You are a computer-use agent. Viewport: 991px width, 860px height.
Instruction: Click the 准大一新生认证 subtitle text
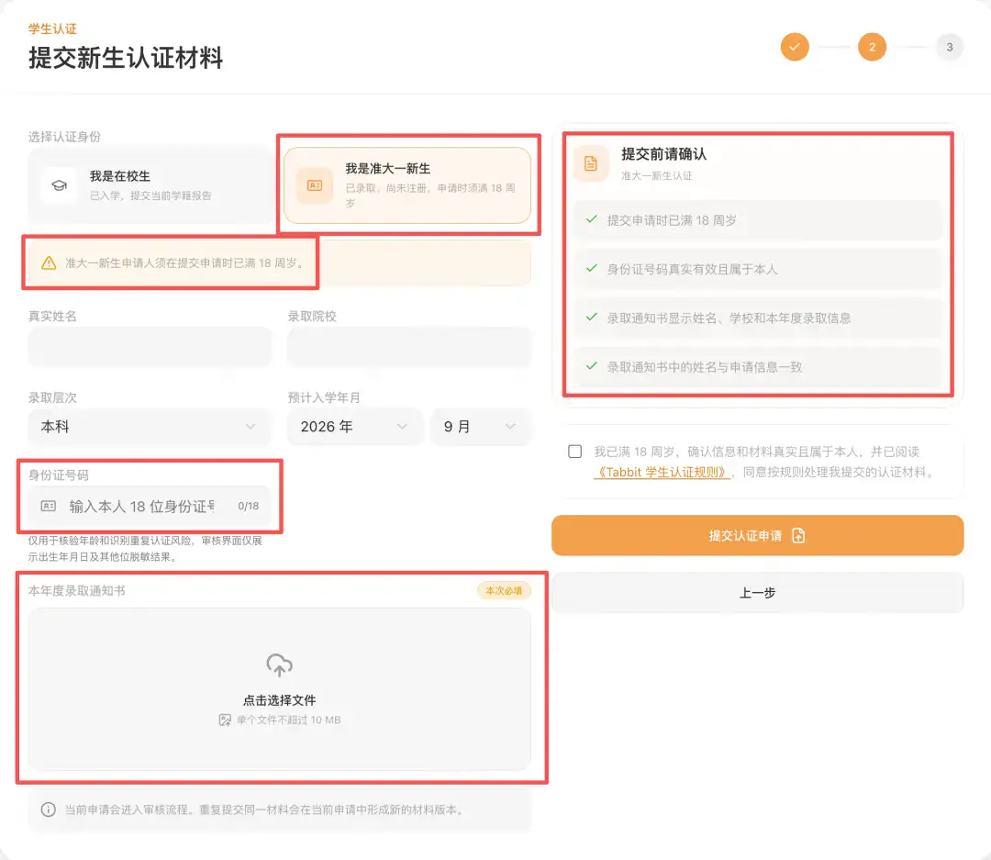[x=657, y=176]
